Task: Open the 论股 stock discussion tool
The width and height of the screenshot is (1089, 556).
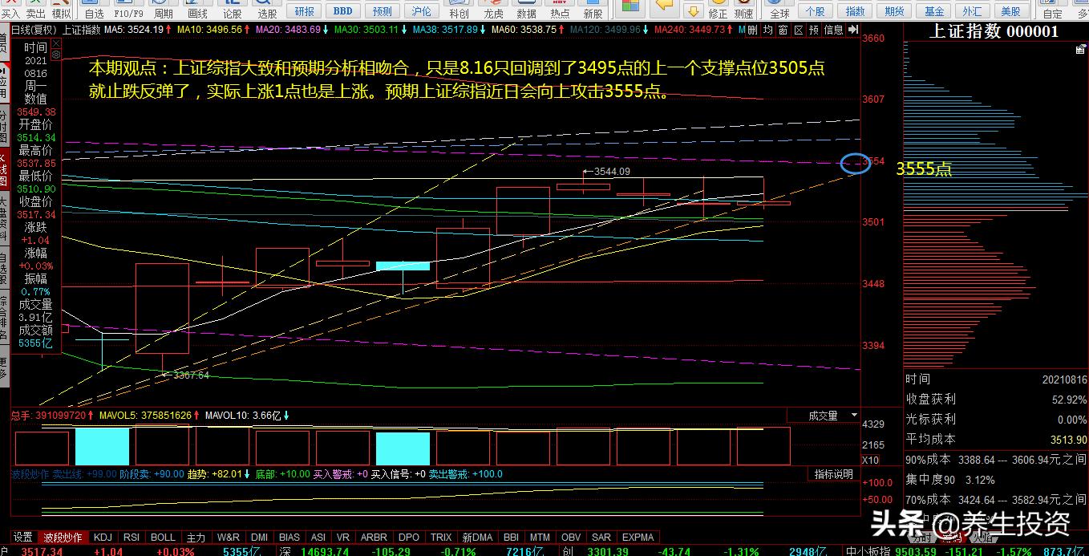Action: (x=232, y=10)
